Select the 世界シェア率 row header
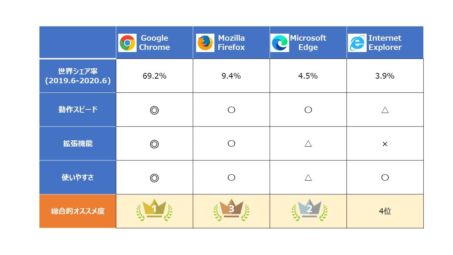This screenshot has width=453, height=255. point(78,76)
